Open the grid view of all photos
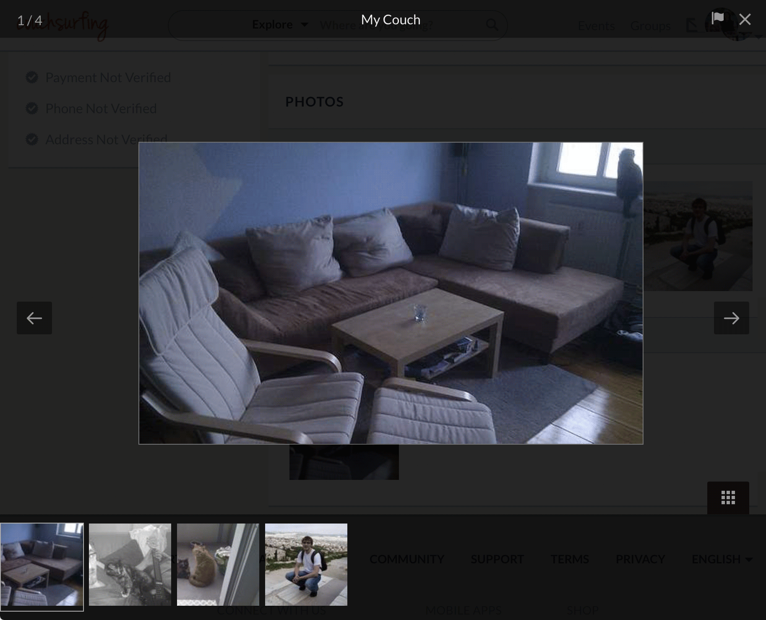The height and width of the screenshot is (620, 766). 728,498
